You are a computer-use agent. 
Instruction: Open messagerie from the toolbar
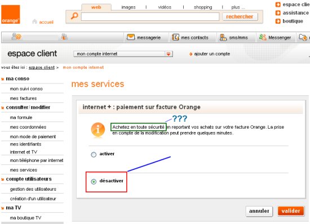point(149,38)
